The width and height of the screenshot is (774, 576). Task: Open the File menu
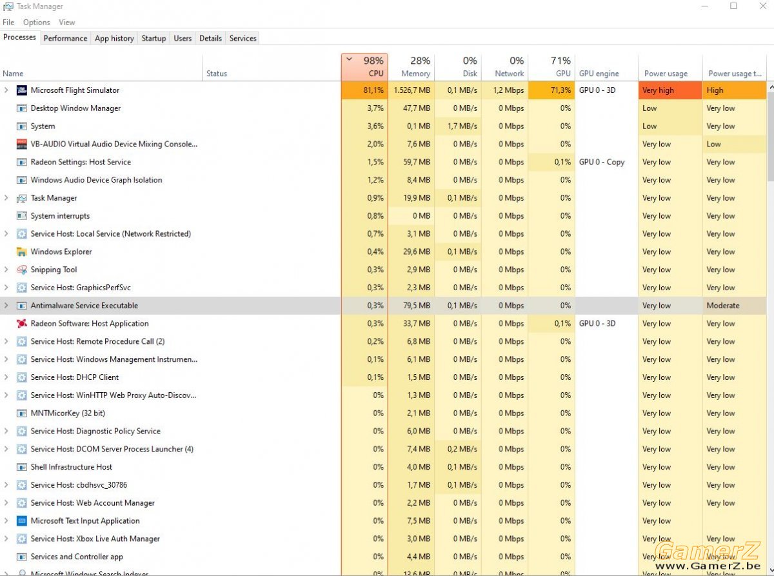tap(8, 22)
